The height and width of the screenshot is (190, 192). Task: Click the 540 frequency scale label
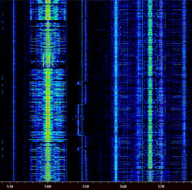[x=48, y=186]
